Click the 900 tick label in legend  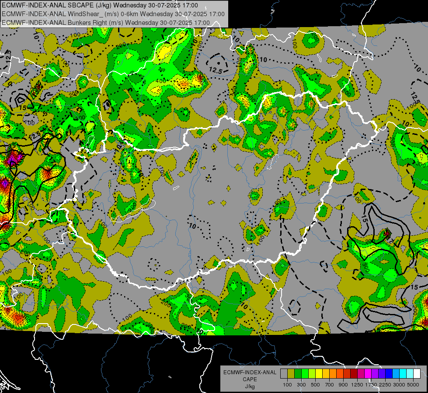(x=343, y=385)
